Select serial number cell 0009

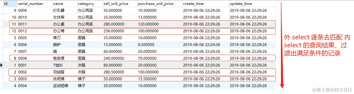tap(35, 10)
